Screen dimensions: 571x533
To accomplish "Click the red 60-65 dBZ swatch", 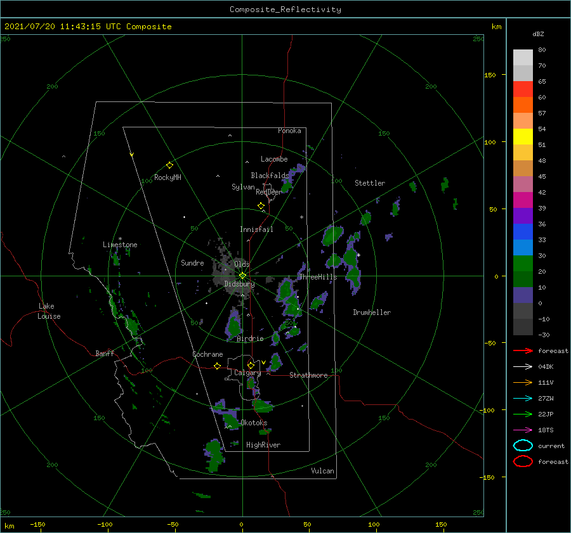I will click(523, 89).
